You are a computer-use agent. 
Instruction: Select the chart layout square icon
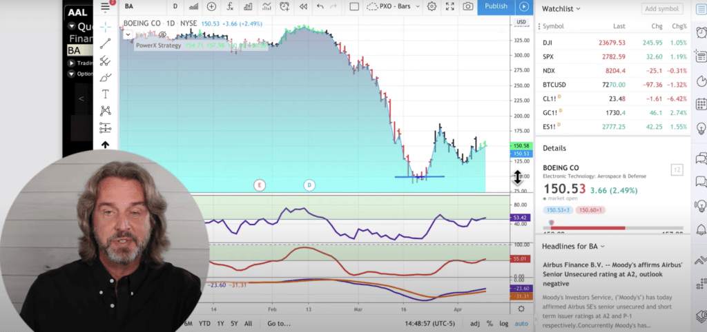354,6
